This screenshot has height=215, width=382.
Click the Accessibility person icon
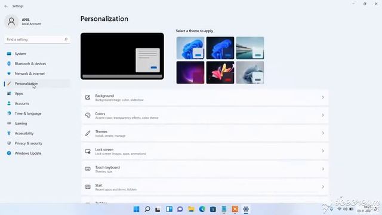coord(9,133)
